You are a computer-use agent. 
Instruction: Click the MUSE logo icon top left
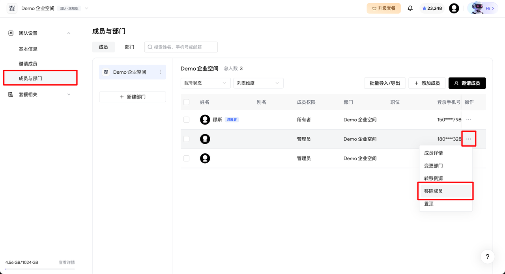pos(12,8)
